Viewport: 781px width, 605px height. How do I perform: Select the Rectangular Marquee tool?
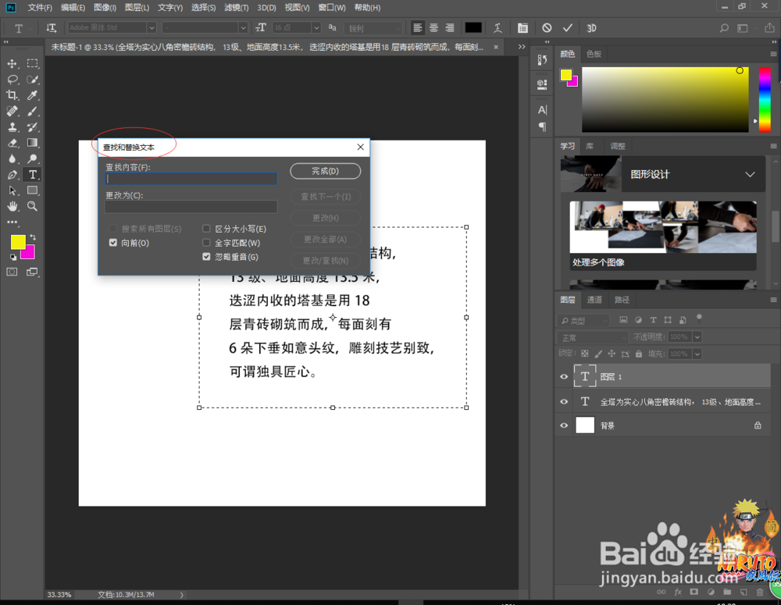pyautogui.click(x=32, y=63)
